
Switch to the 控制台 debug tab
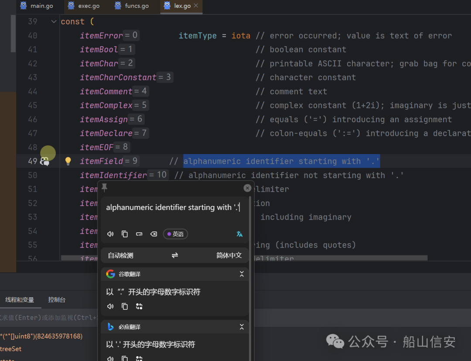coord(57,300)
